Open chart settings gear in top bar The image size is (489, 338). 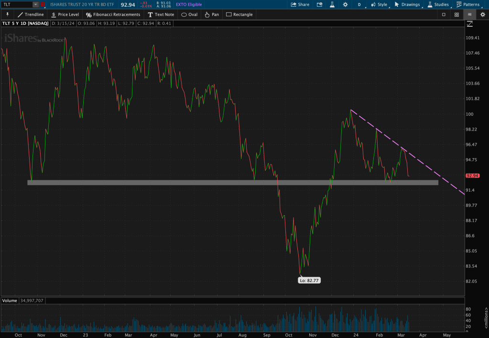pos(345,4)
